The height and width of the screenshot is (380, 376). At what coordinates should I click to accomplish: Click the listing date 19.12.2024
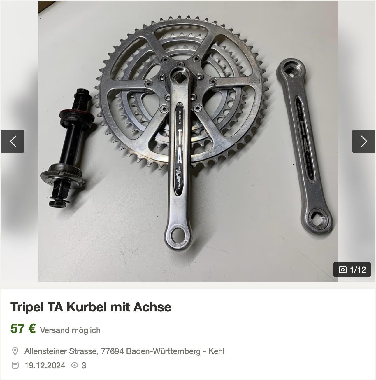45,365
